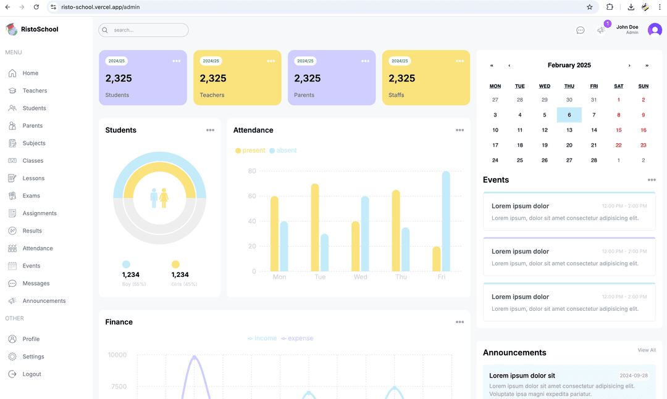Click the John Doe profile avatar
The width and height of the screenshot is (667, 399).
(655, 30)
